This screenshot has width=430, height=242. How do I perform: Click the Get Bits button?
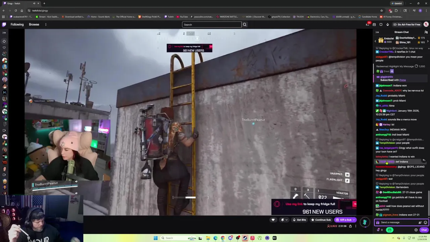pyautogui.click(x=299, y=220)
